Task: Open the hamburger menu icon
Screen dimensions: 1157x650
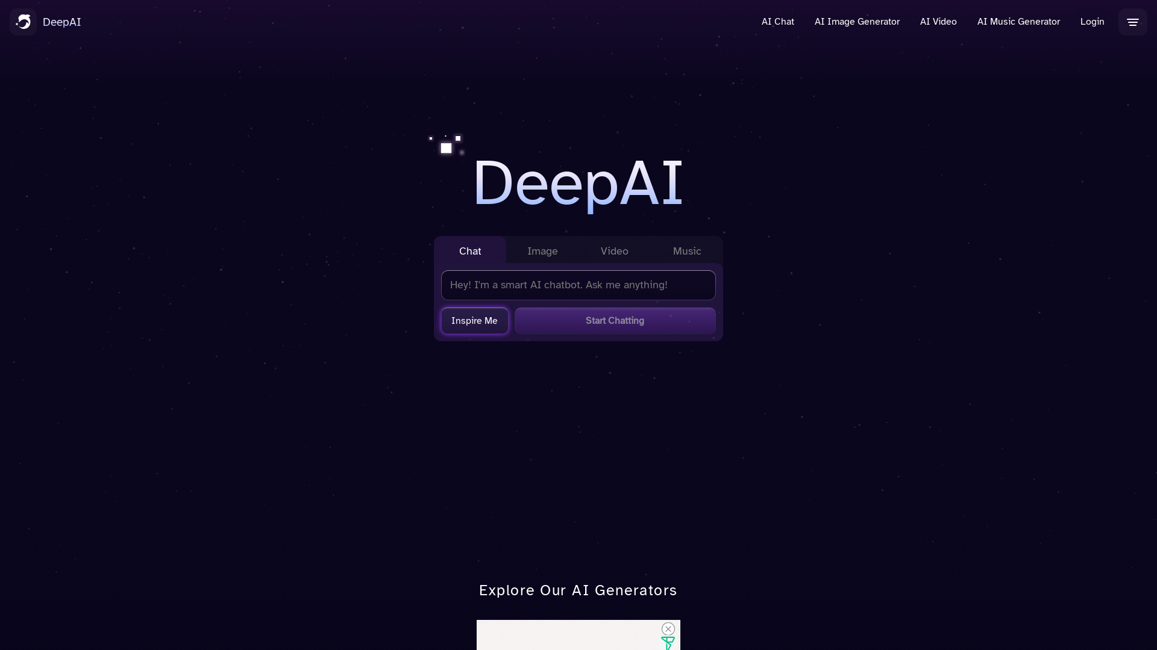Action: pyautogui.click(x=1132, y=22)
